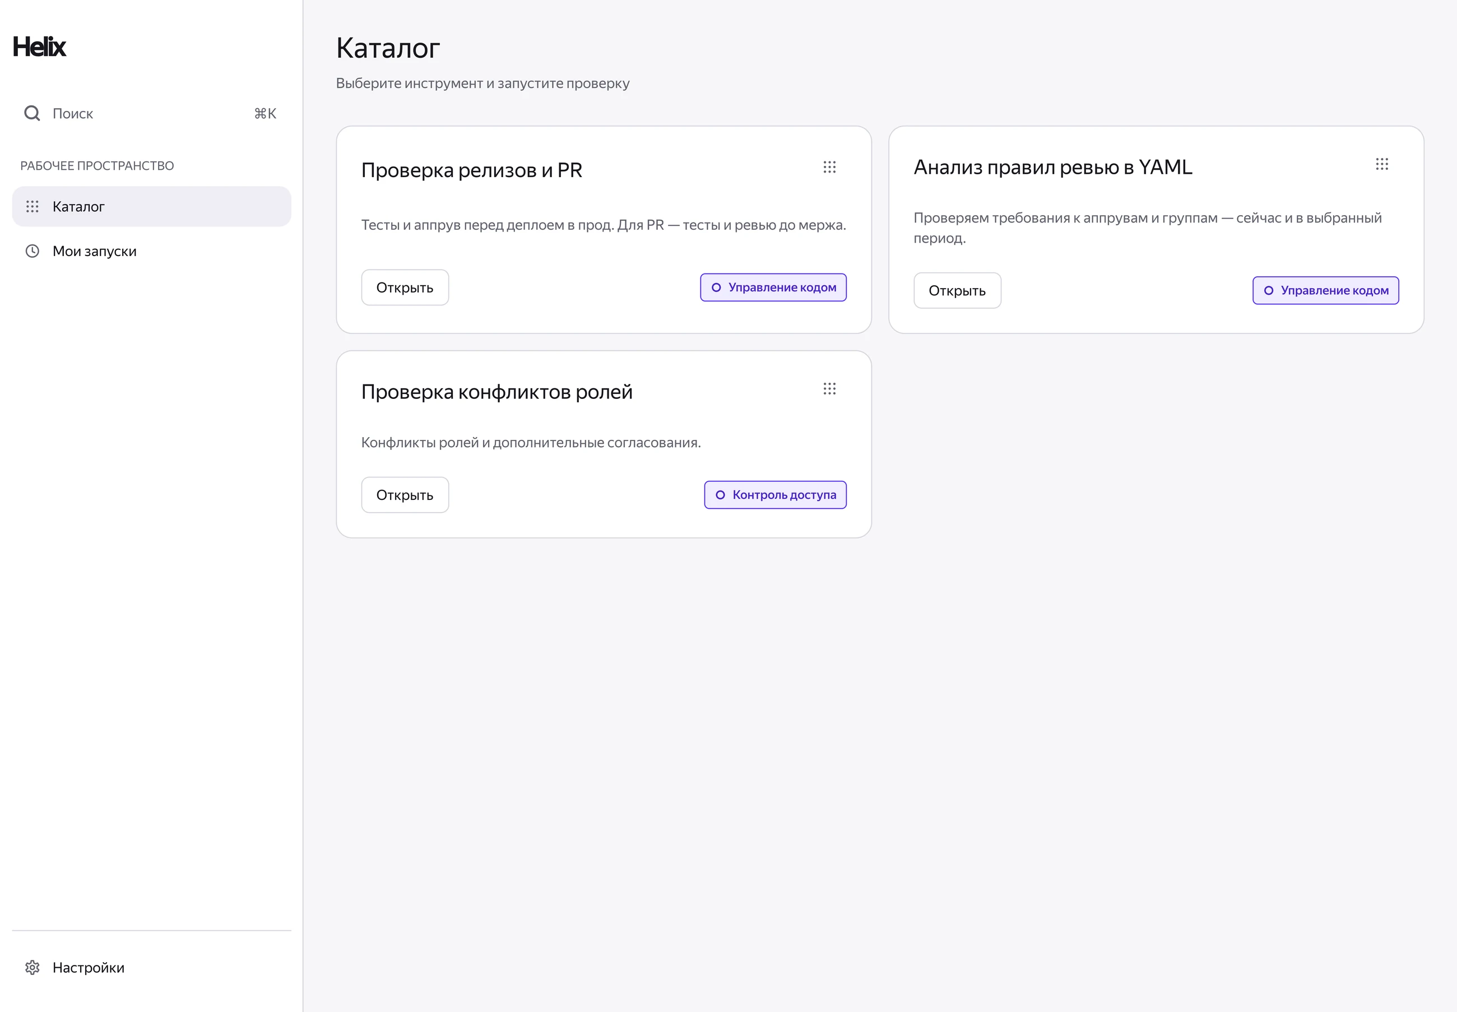Click grid menu icon on Проверка конфликтов ролей card
This screenshot has width=1457, height=1012.
[x=829, y=389]
